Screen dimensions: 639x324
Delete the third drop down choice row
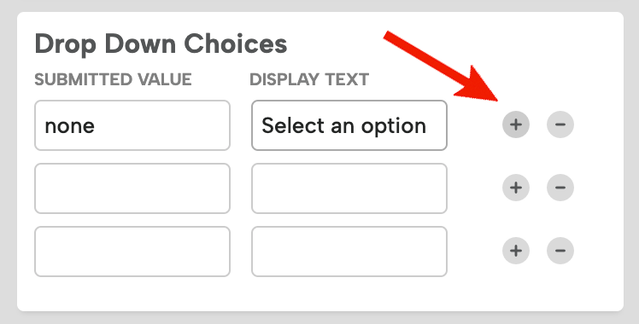(x=560, y=251)
